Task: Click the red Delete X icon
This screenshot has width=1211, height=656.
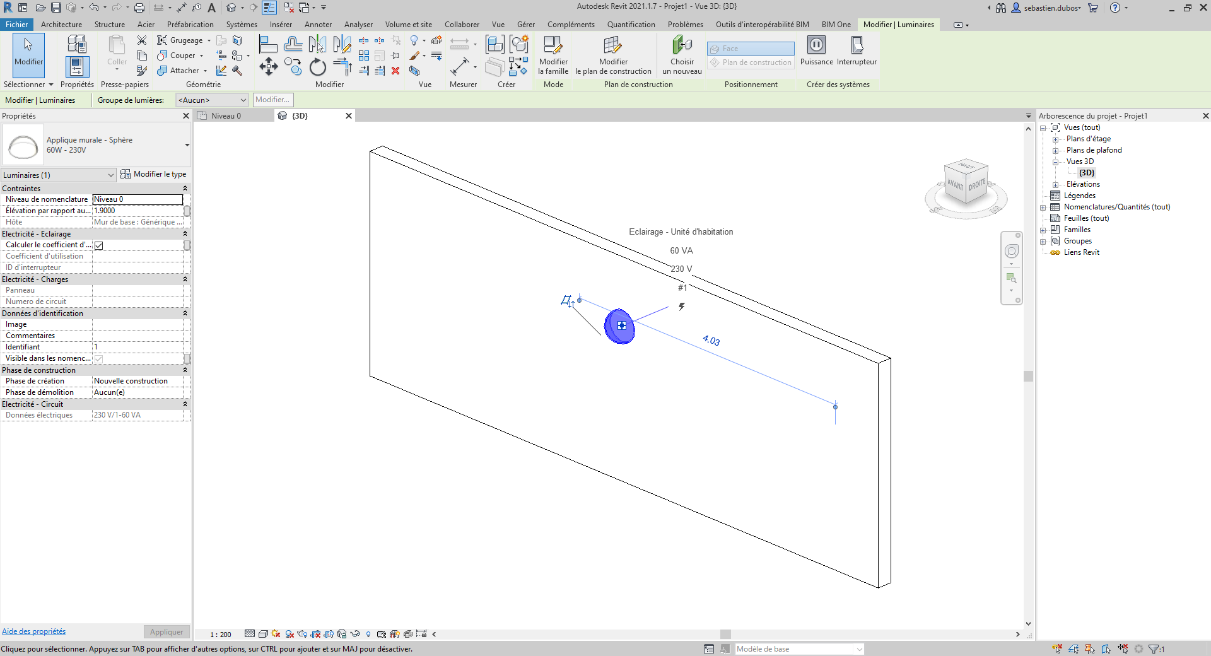Action: coord(395,71)
